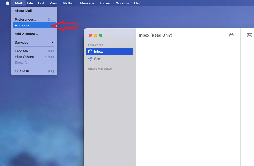Select the Inbox mailbox in sidebar
The image size is (254, 166).
click(x=110, y=51)
